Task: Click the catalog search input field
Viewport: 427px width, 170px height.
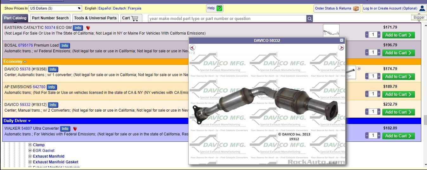Action: point(227,18)
